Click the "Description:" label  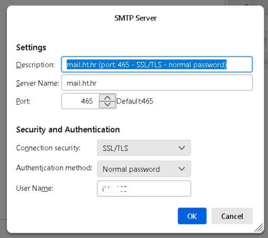(35, 65)
